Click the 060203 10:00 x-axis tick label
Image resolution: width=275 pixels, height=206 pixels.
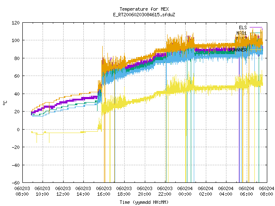click(x=42, y=191)
